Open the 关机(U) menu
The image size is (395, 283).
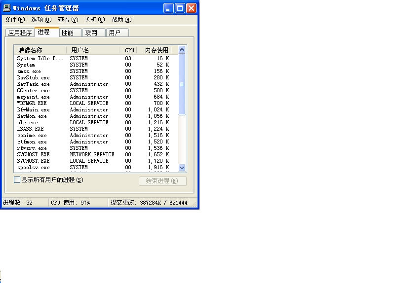pyautogui.click(x=95, y=20)
